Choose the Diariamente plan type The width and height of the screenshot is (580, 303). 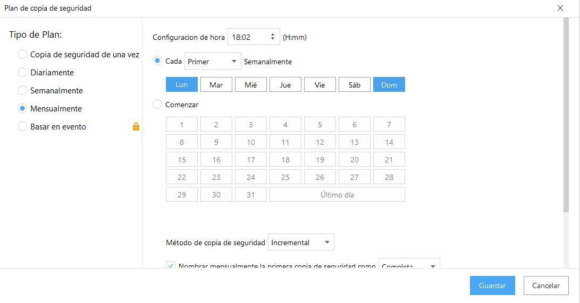pyautogui.click(x=22, y=72)
